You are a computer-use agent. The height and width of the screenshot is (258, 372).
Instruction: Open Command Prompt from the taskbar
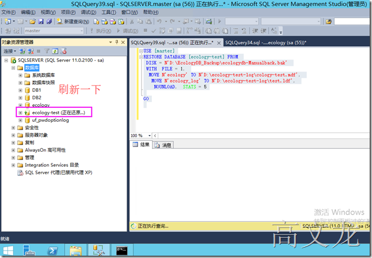pyautogui.click(x=122, y=250)
